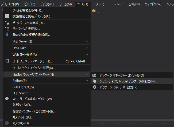The width and height of the screenshot is (174, 127).
Task: Select 拡張機能と更新プログラム(U)...
Action: [x=47, y=16]
